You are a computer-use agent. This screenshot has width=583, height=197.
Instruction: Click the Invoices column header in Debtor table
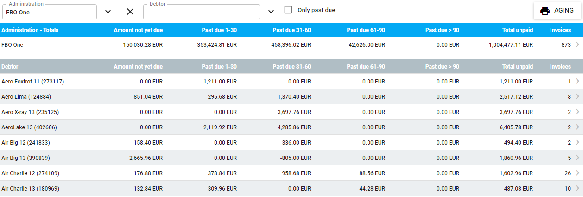pyautogui.click(x=560, y=67)
